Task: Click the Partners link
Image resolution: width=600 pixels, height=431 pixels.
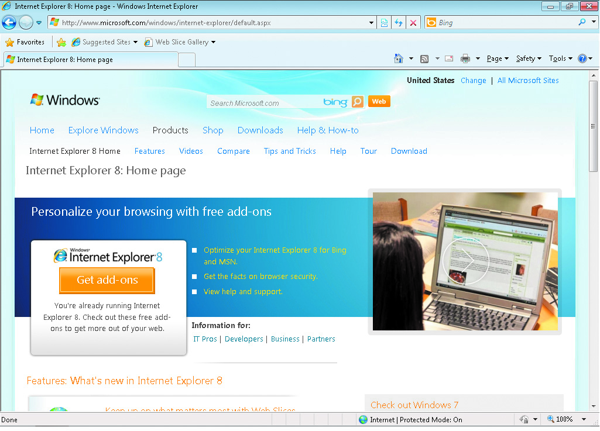Action: [x=321, y=339]
